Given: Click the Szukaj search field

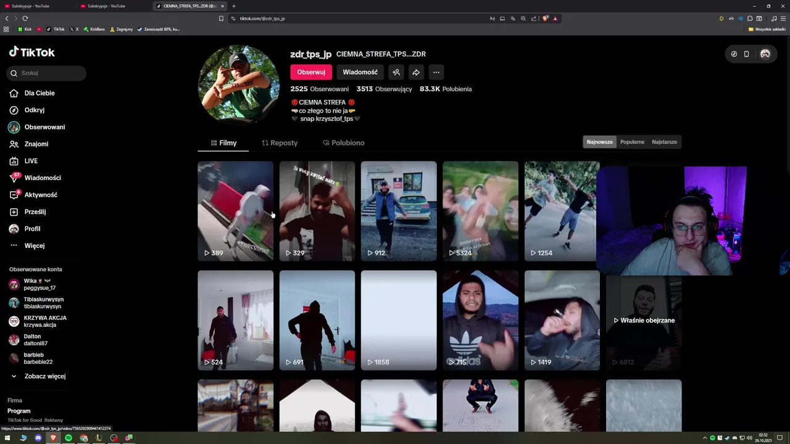Looking at the screenshot, I should pyautogui.click(x=46, y=73).
